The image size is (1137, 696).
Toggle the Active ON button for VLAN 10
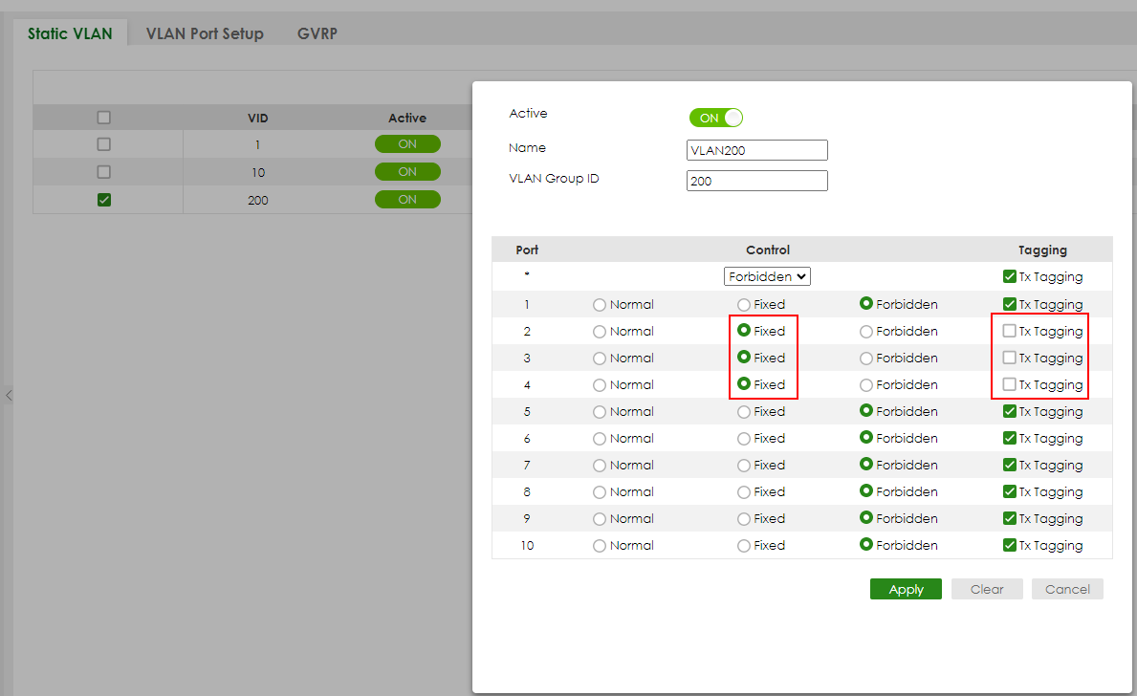tap(407, 171)
